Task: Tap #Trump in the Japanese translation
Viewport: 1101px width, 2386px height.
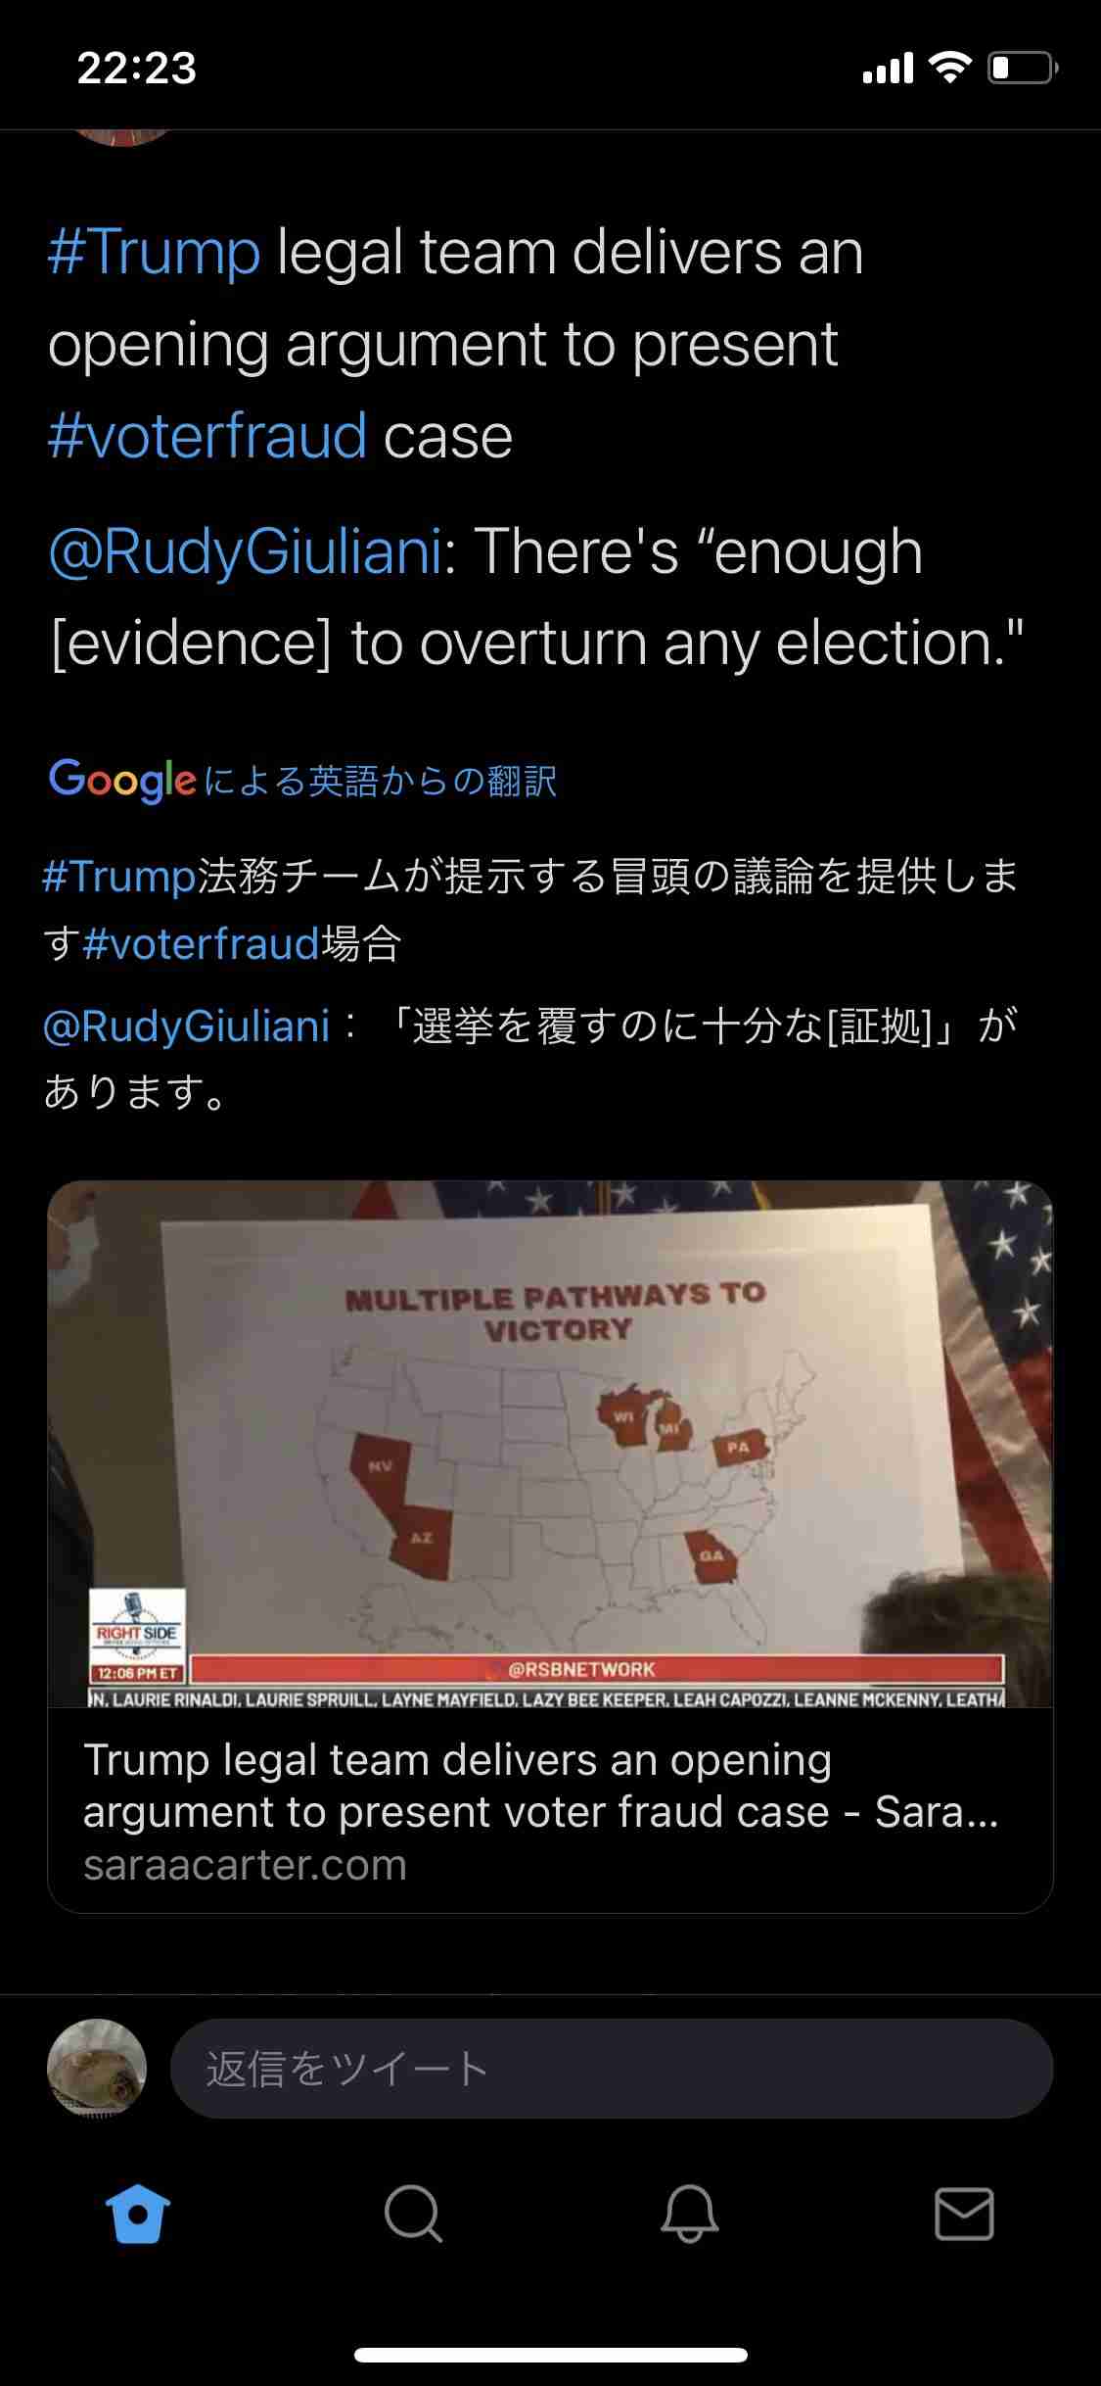Action: tap(119, 876)
